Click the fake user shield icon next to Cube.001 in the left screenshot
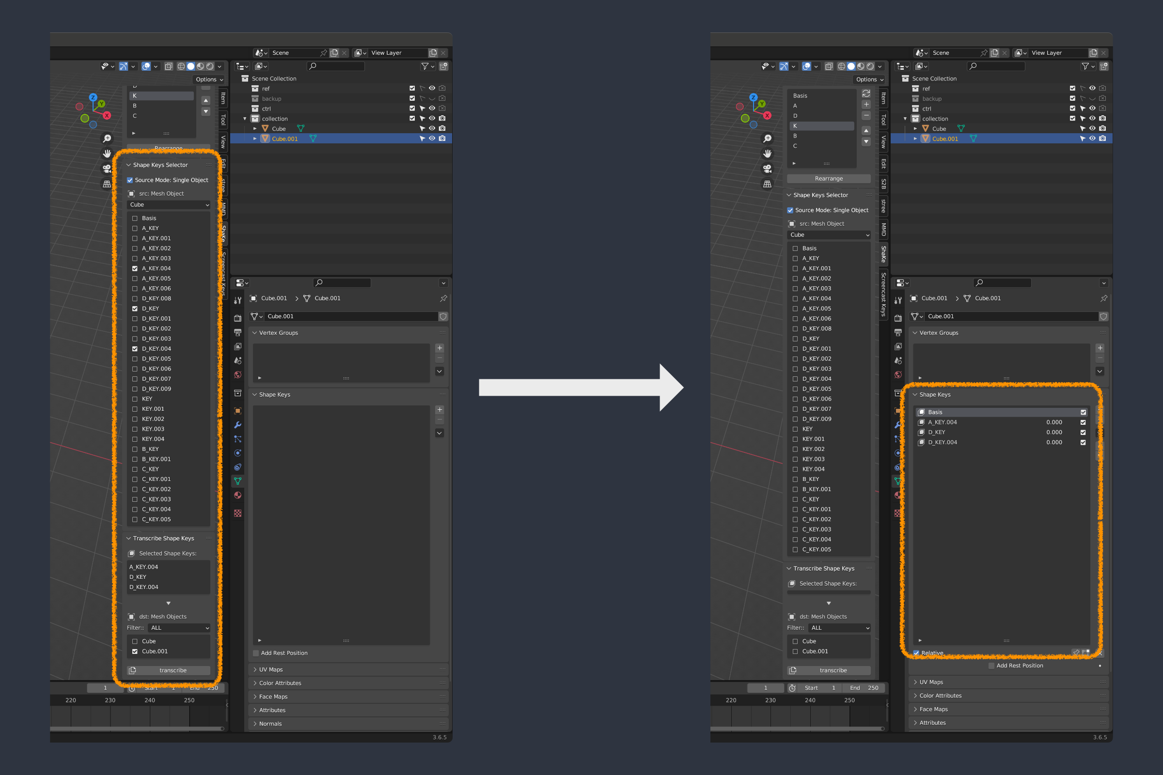This screenshot has height=775, width=1163. [x=443, y=316]
